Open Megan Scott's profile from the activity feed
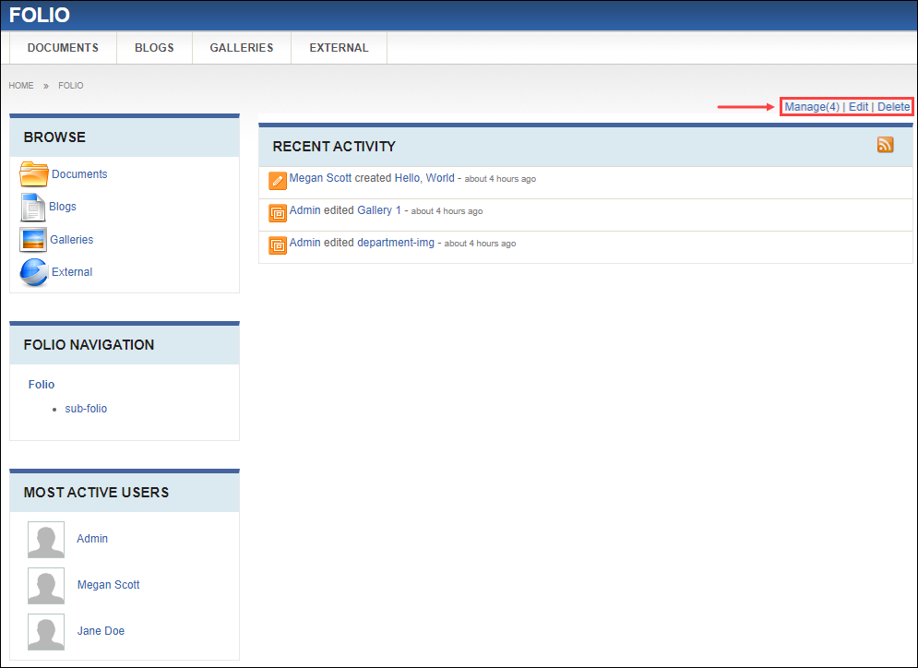The width and height of the screenshot is (918, 668). coord(320,178)
